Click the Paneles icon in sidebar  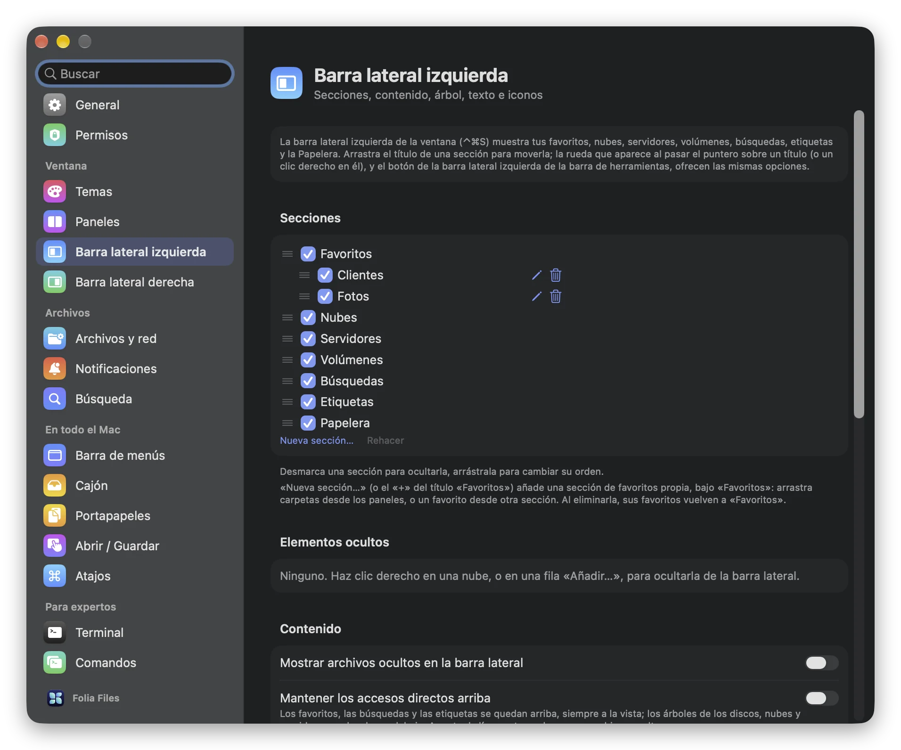click(55, 222)
